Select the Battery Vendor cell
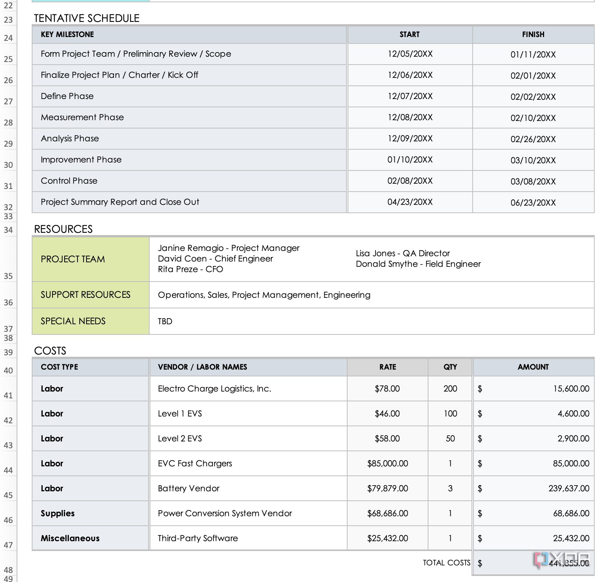This screenshot has height=582, width=603. click(x=248, y=488)
